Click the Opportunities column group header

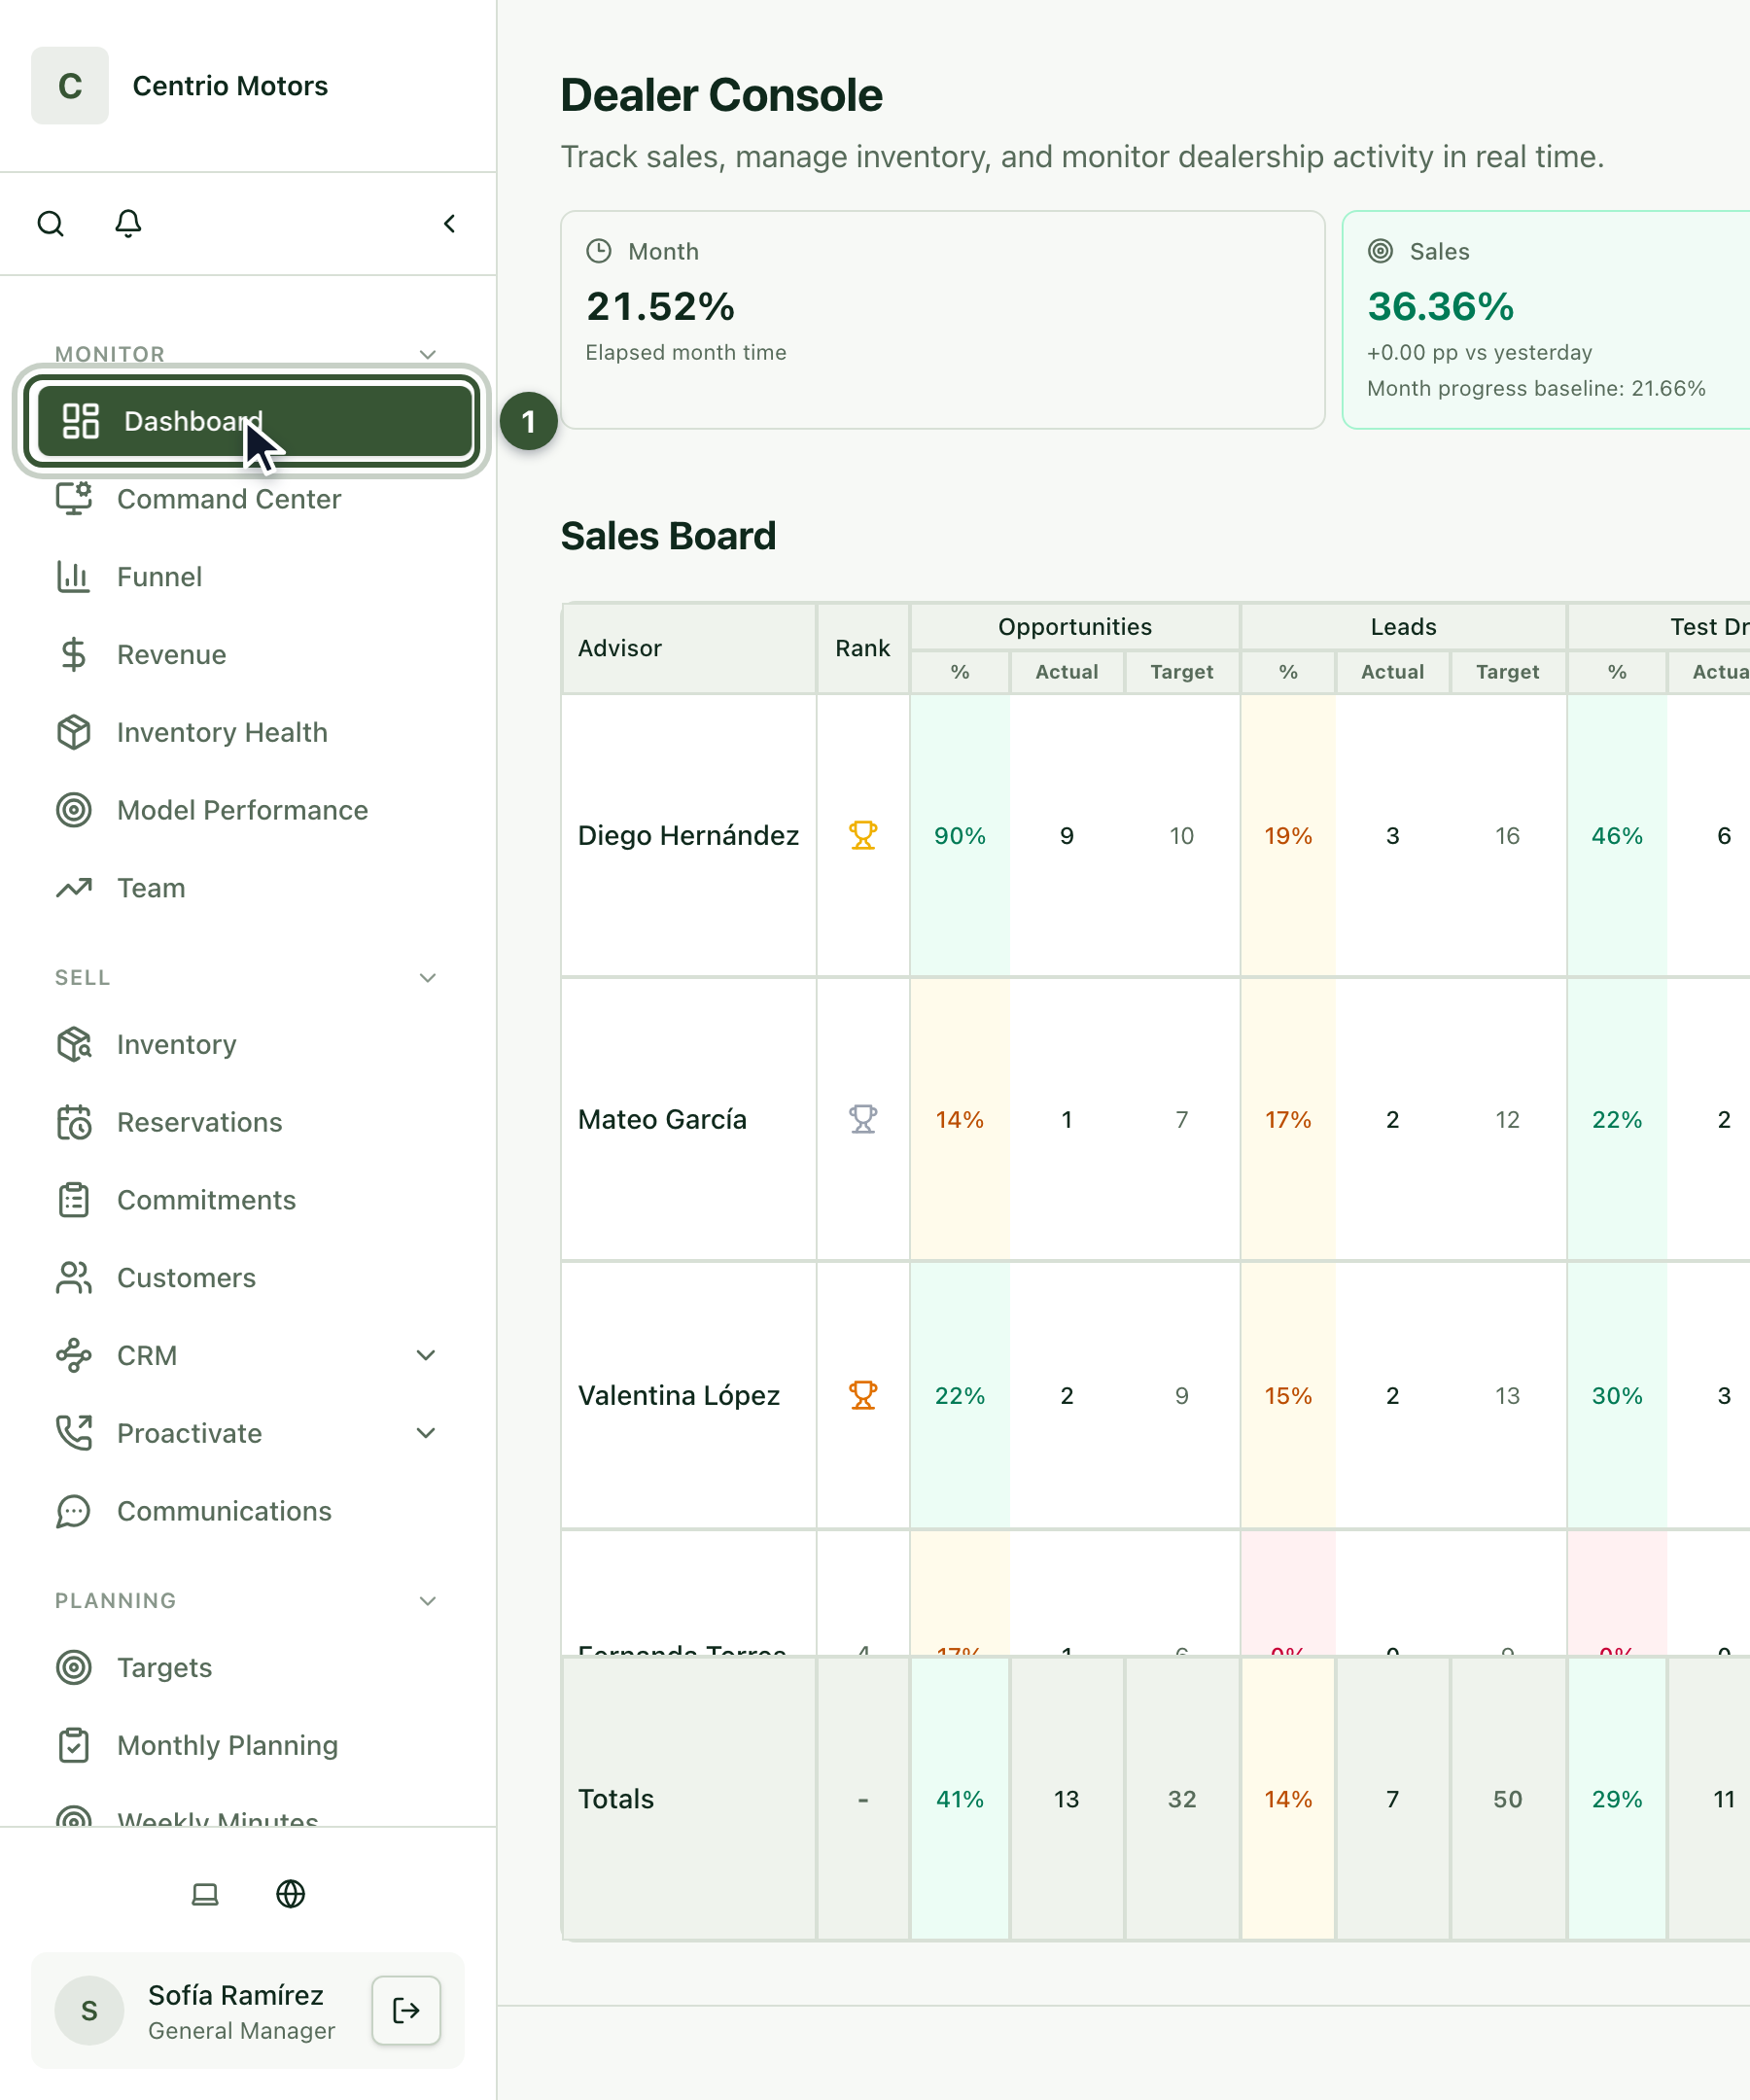coord(1075,627)
